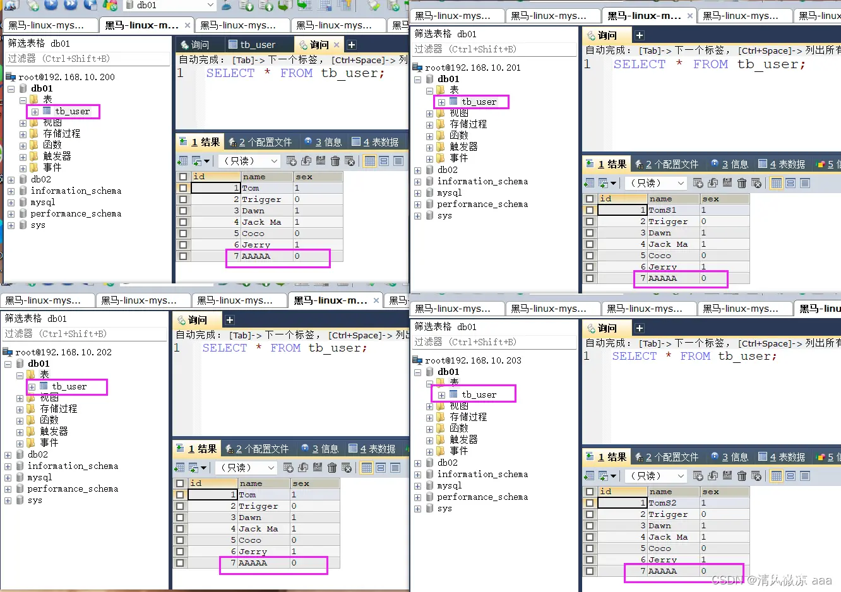
Task: Click the save floppy icon in the 192.168.10.201 result toolbar
Action: click(727, 183)
